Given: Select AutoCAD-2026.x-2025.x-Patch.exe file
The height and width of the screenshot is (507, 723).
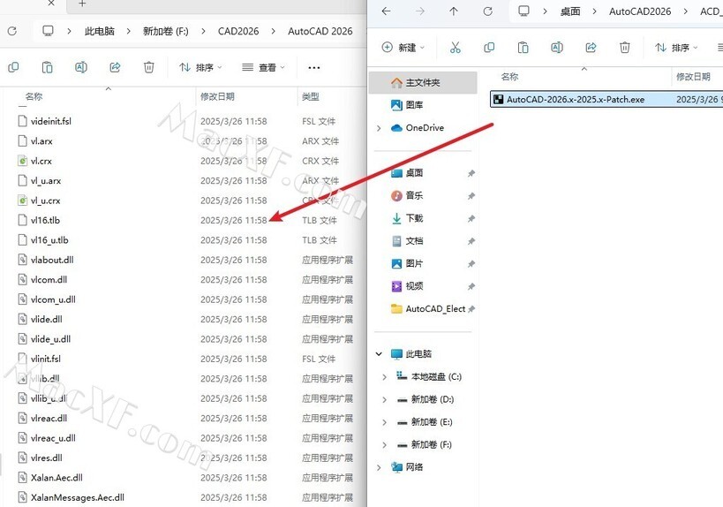Looking at the screenshot, I should [606, 99].
